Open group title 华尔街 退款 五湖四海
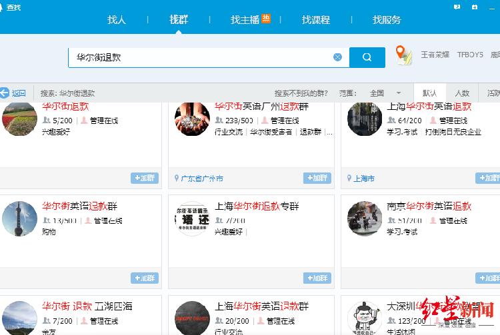The width and height of the screenshot is (500, 335). pos(87,306)
